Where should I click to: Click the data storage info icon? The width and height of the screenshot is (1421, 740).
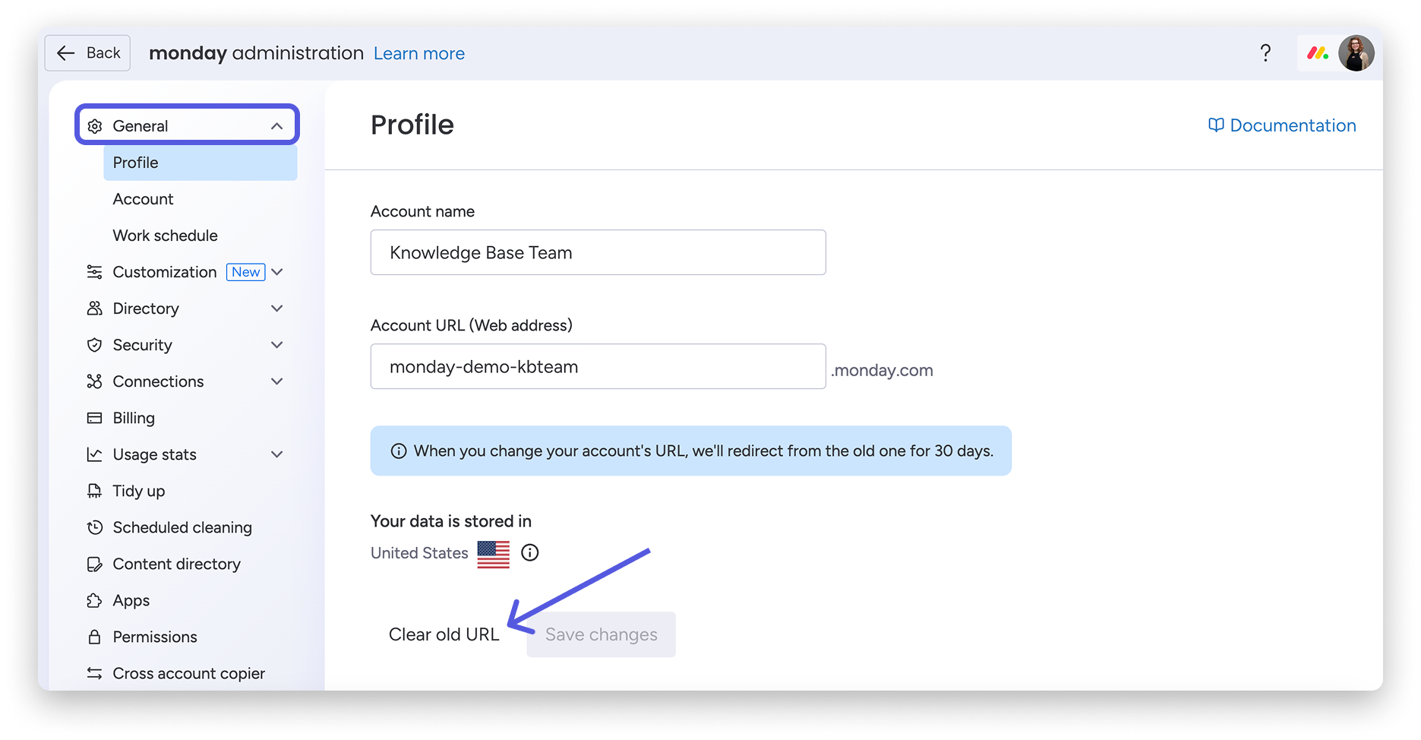click(x=530, y=553)
